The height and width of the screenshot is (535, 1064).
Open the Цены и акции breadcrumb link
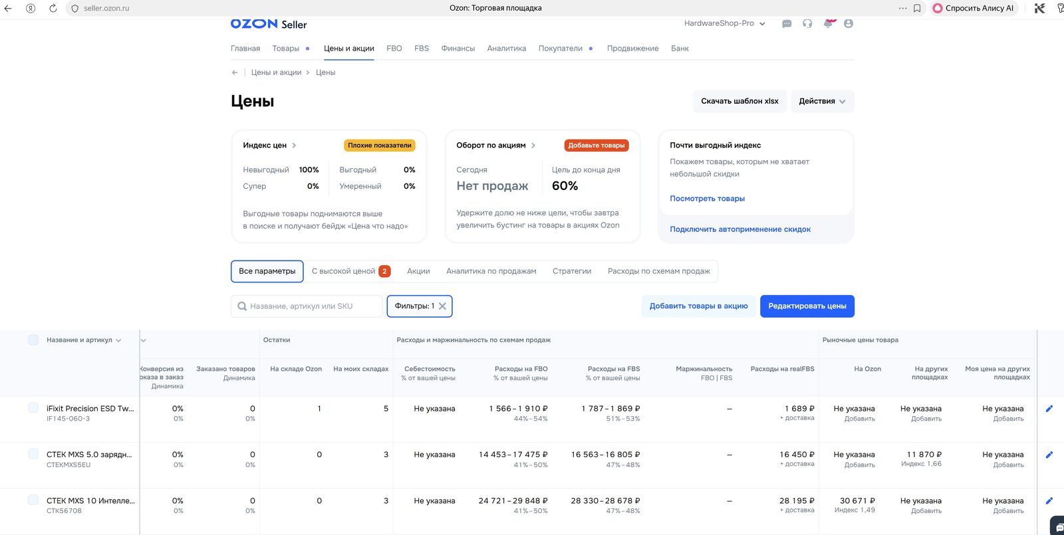click(x=276, y=72)
